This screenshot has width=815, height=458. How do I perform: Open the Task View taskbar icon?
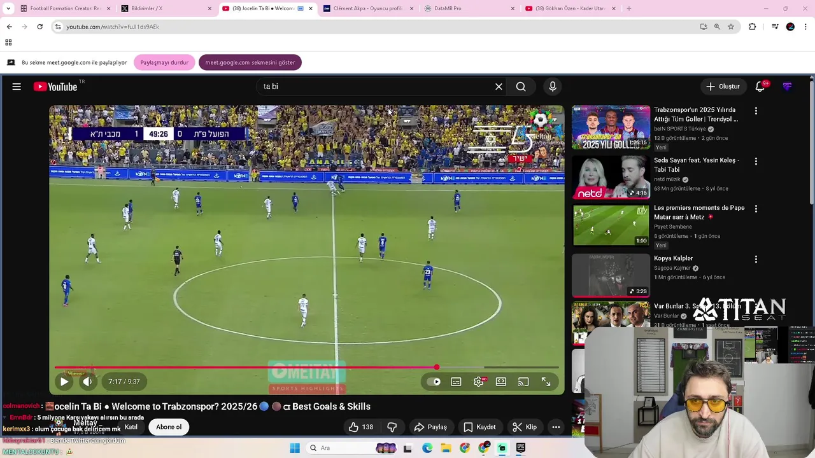407,448
